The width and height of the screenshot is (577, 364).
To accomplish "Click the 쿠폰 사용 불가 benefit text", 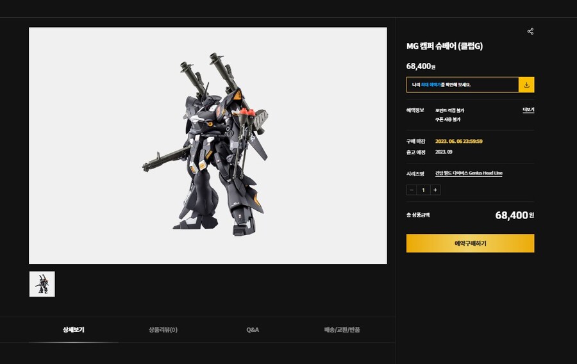I will [448, 119].
